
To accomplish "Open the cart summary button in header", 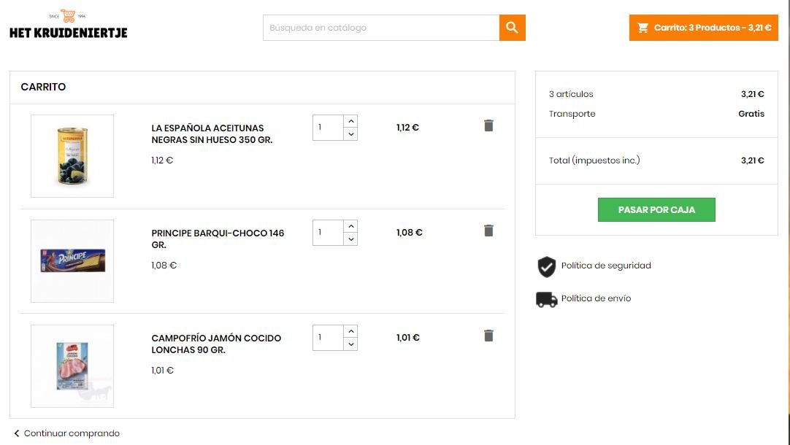I will click(703, 28).
